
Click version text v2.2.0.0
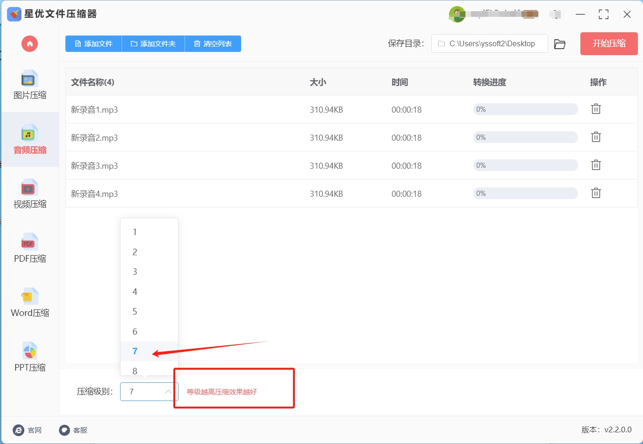click(x=618, y=430)
